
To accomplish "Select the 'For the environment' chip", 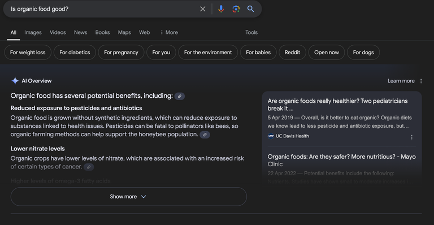I will 208,53.
